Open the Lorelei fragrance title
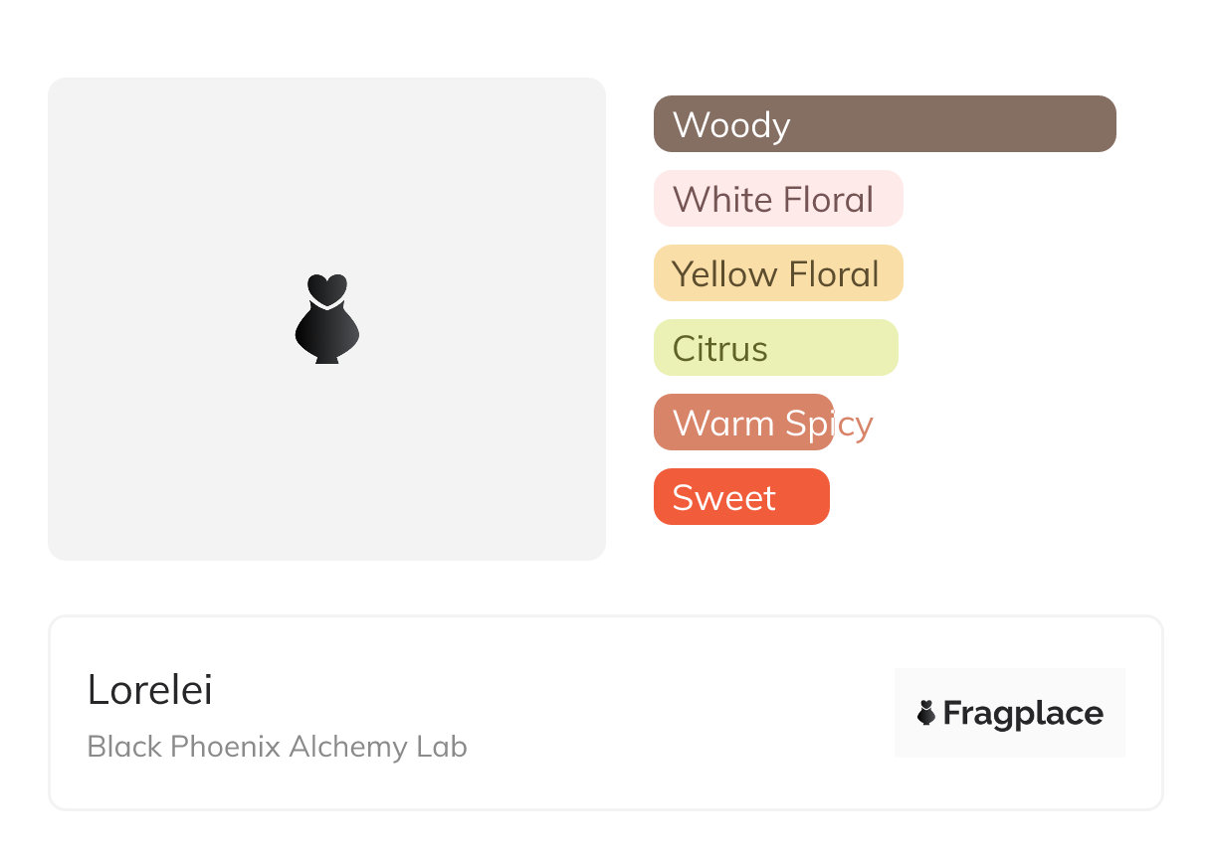The image size is (1212, 859). (x=150, y=690)
